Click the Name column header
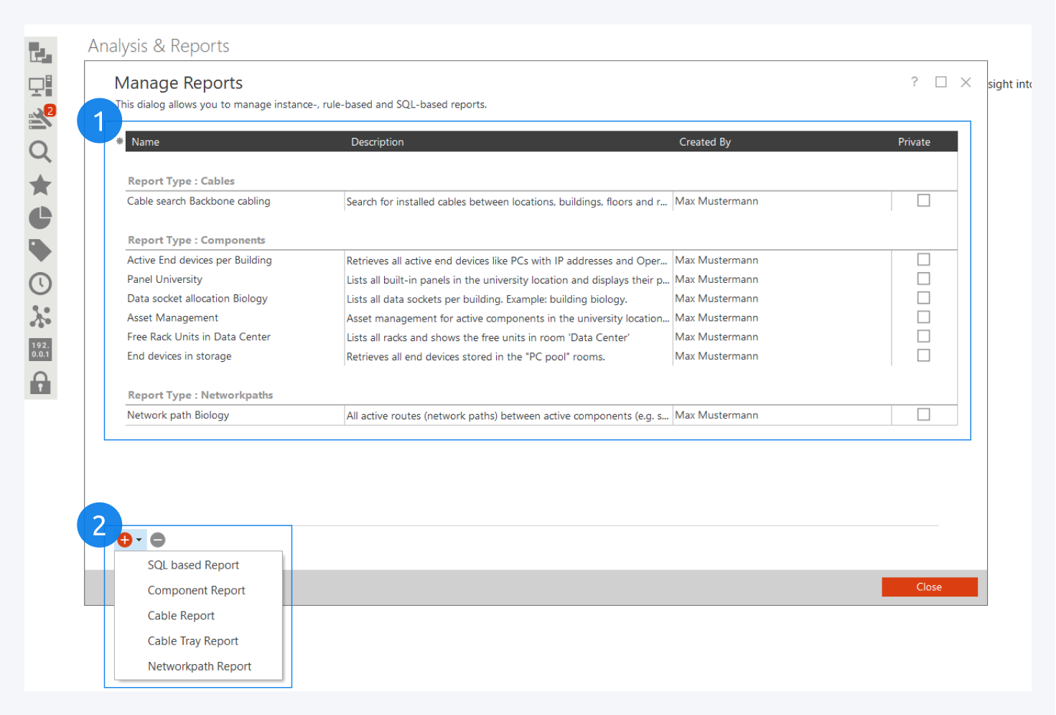 click(x=146, y=142)
